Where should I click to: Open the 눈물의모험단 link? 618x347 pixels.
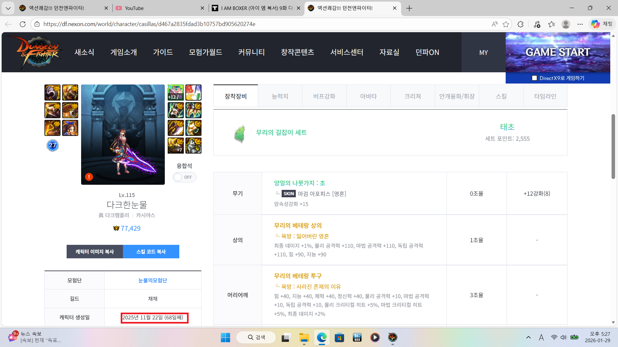click(x=153, y=280)
